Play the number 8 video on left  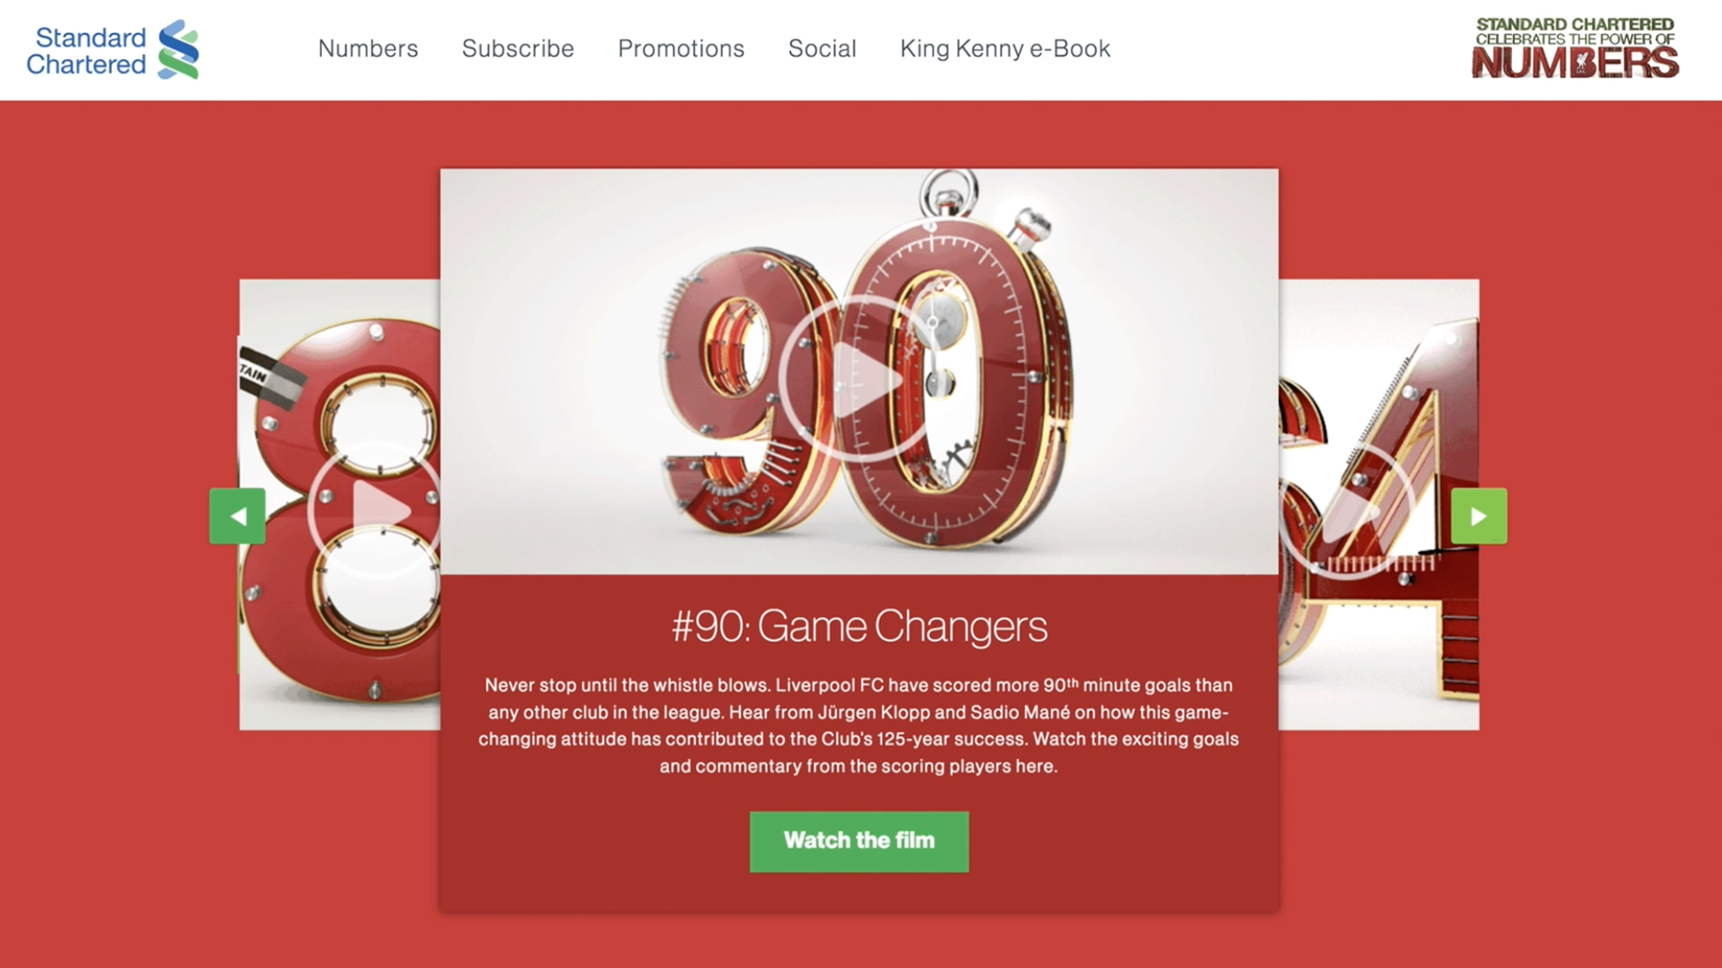(x=374, y=510)
